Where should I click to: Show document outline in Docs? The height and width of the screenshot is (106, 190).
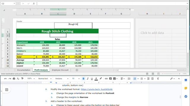pyautogui.click(x=7, y=90)
